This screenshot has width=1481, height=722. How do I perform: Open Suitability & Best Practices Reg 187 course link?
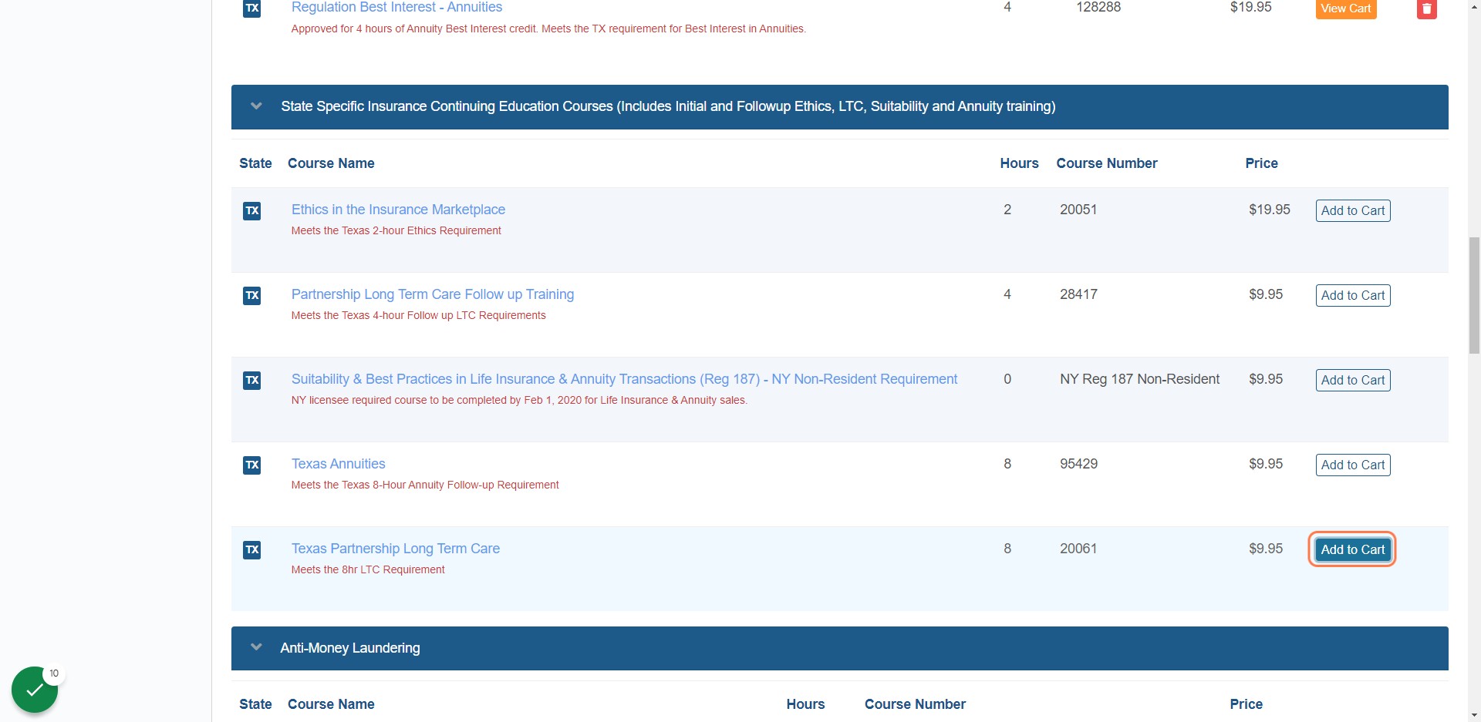pyautogui.click(x=624, y=379)
